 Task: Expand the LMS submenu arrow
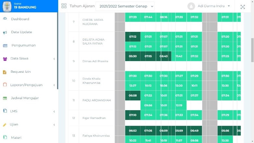coord(54,111)
